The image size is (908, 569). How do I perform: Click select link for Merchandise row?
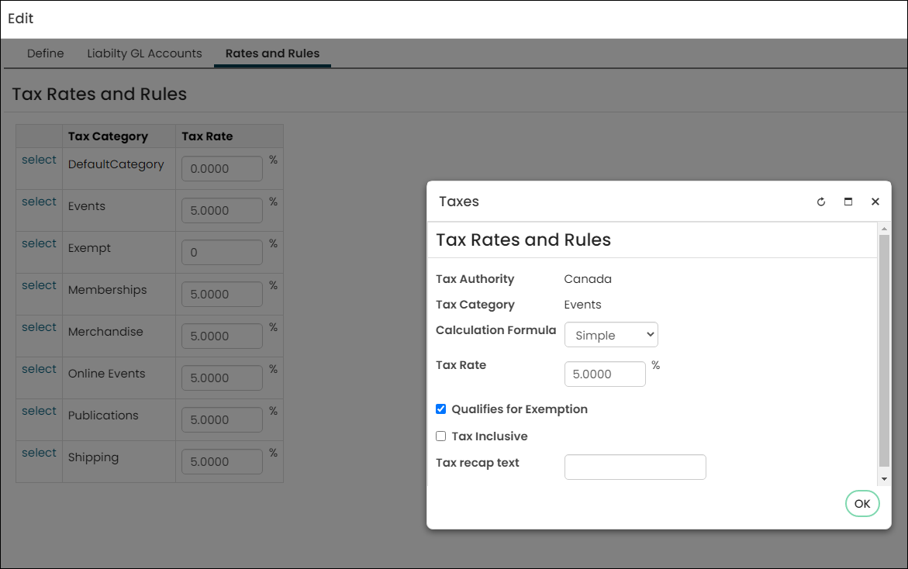(x=39, y=327)
